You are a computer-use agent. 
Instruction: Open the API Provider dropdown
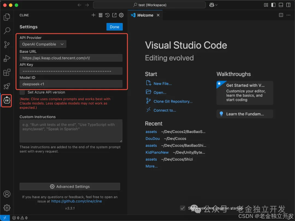point(43,44)
